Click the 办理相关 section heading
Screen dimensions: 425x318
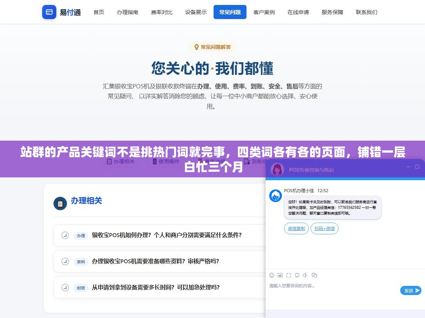pos(86,201)
